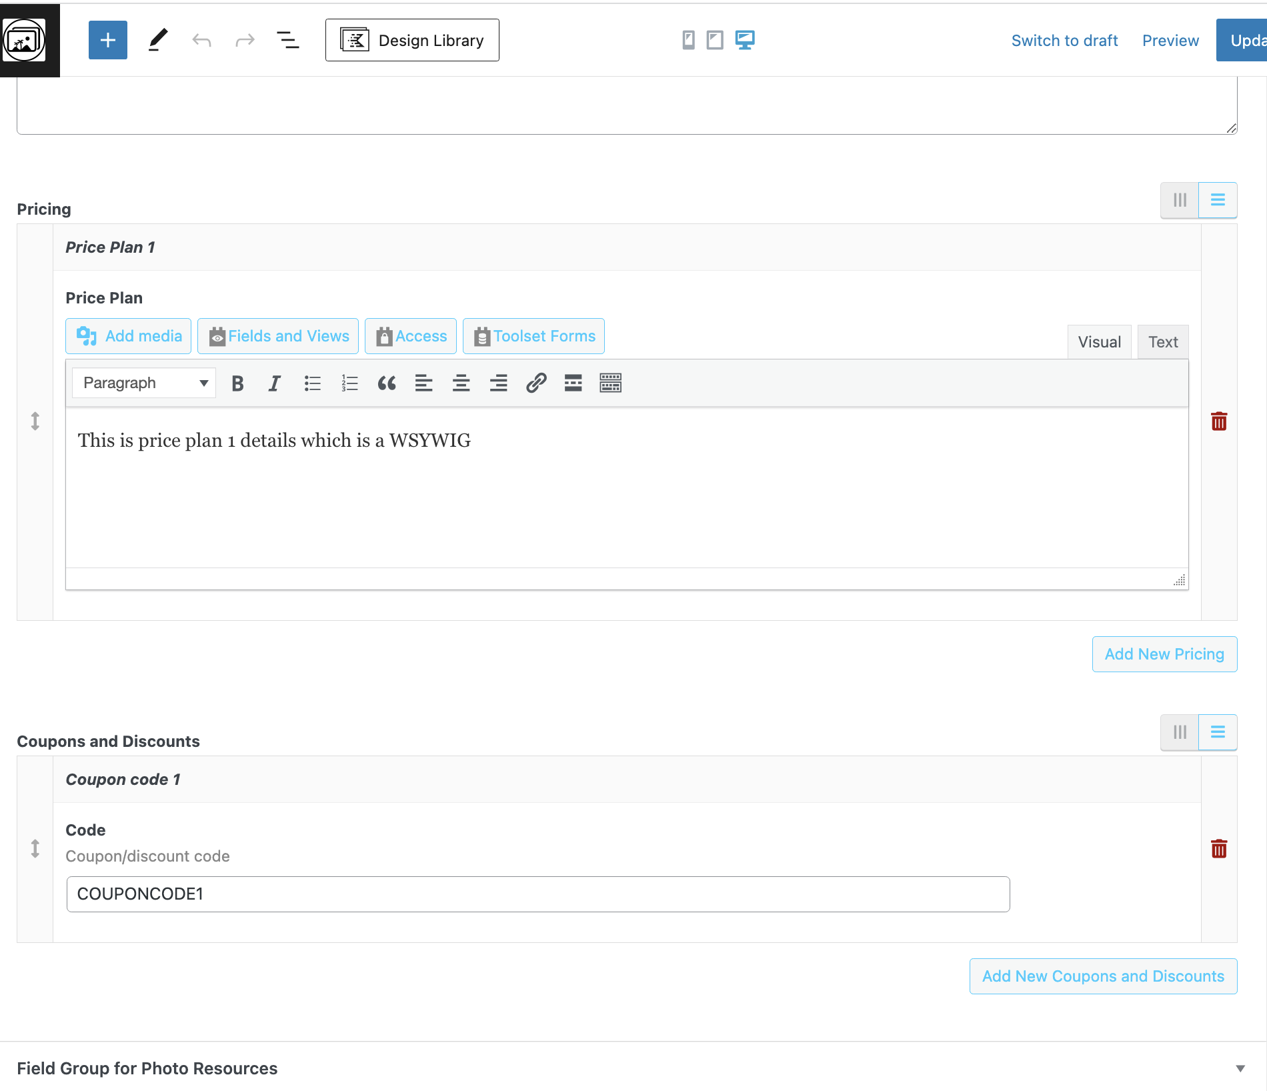Open the Paragraph format dropdown
Screen dimensions: 1267x1091
coord(144,383)
